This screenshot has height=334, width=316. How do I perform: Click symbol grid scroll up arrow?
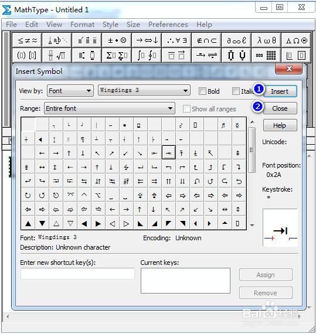click(252, 122)
